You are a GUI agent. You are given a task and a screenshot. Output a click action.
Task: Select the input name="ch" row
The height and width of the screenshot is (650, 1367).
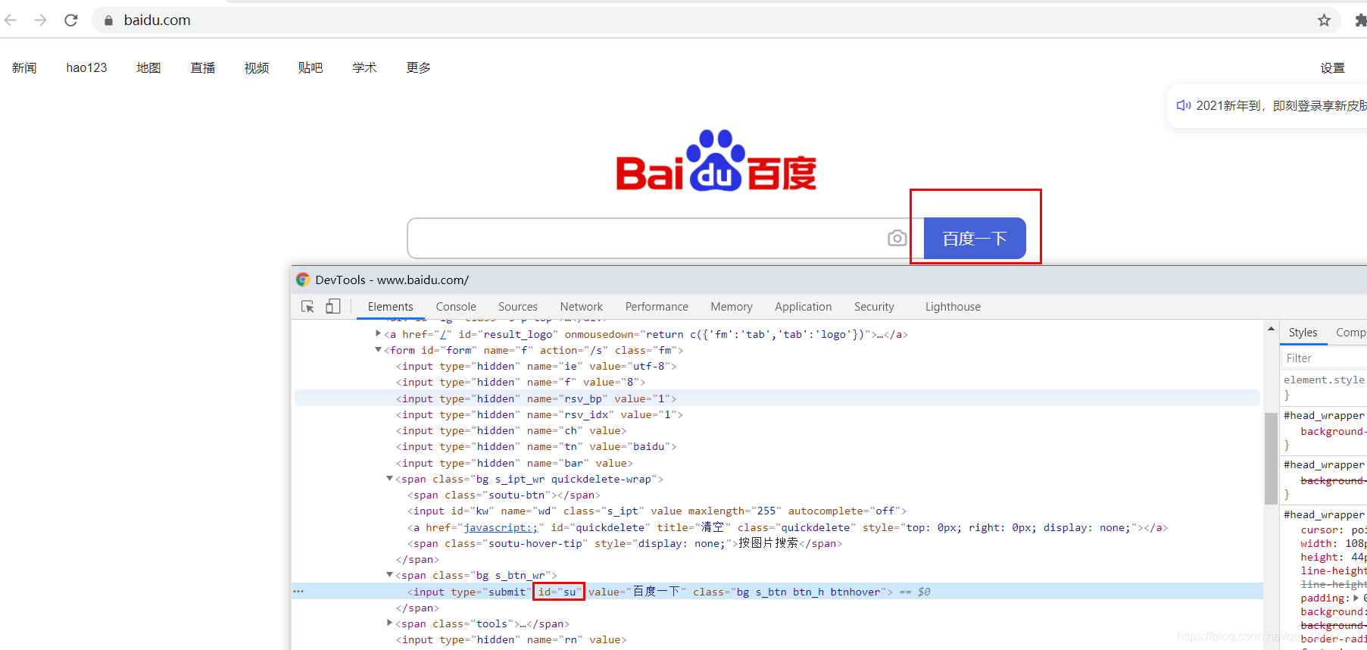[x=511, y=430]
